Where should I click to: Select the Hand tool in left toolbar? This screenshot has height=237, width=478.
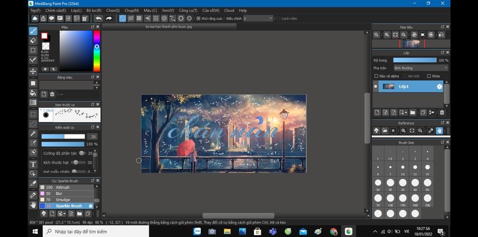click(33, 205)
